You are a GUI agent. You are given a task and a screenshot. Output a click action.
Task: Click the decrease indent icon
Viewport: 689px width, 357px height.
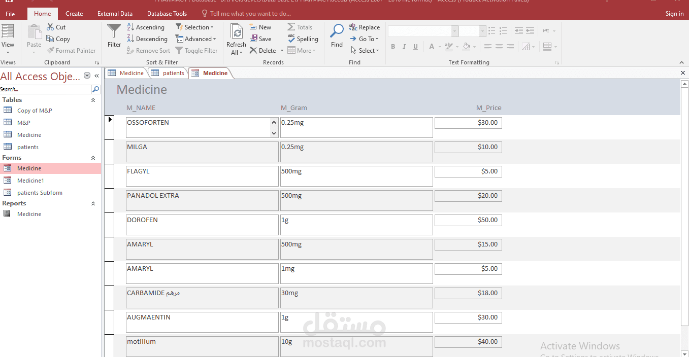[x=530, y=31]
